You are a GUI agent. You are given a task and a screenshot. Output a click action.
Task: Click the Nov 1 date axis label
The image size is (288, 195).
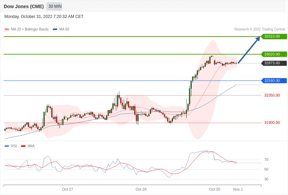click(x=238, y=189)
